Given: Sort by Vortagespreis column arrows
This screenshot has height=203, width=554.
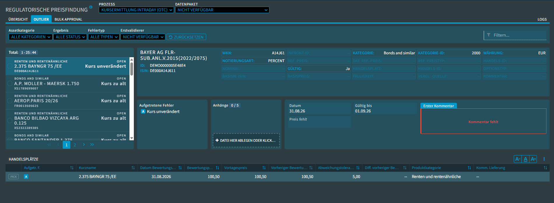Looking at the screenshot, I should 264,168.
